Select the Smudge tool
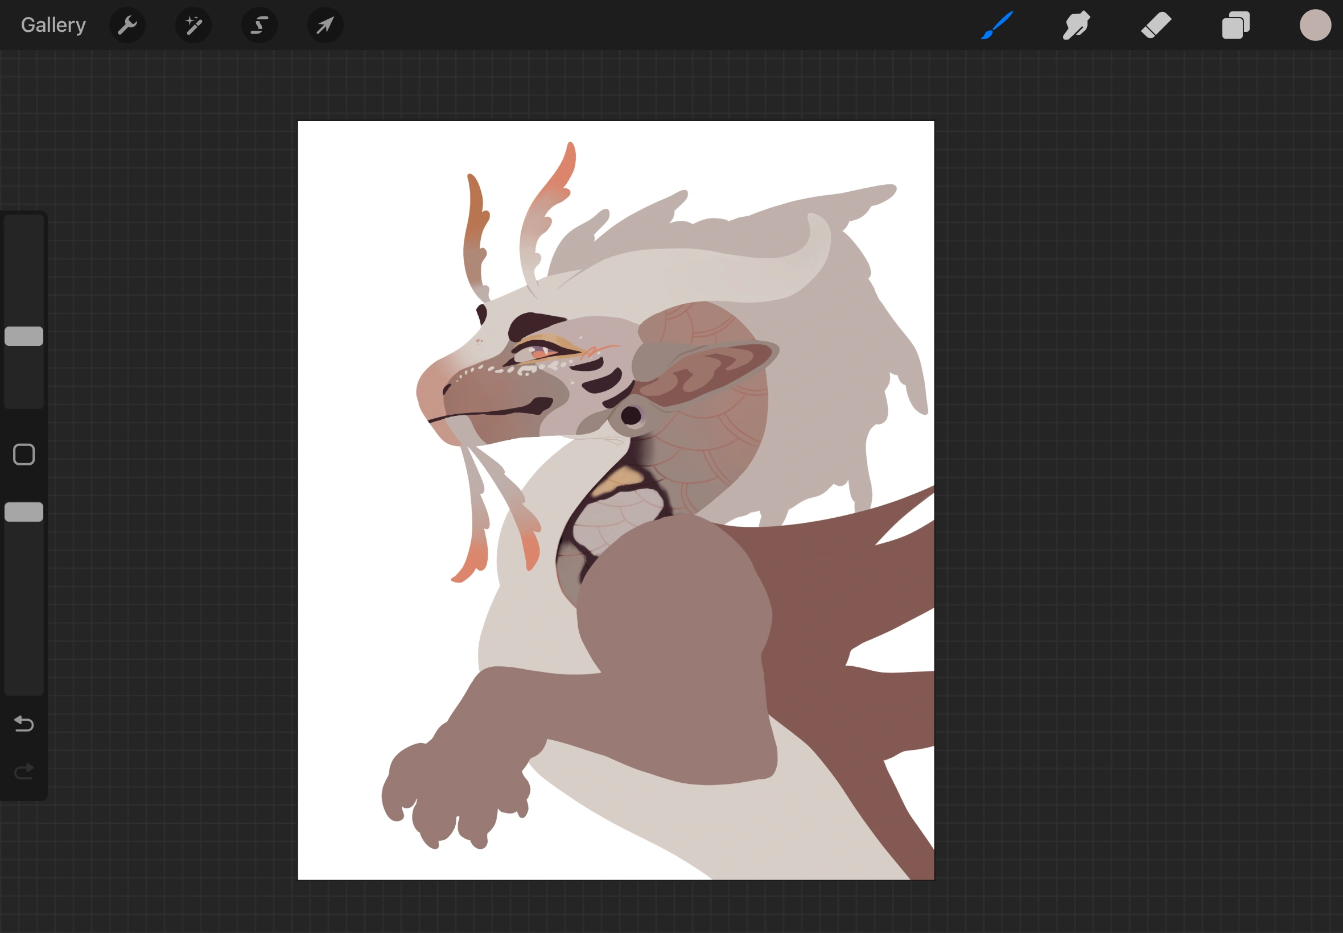This screenshot has height=933, width=1343. pos(1076,25)
